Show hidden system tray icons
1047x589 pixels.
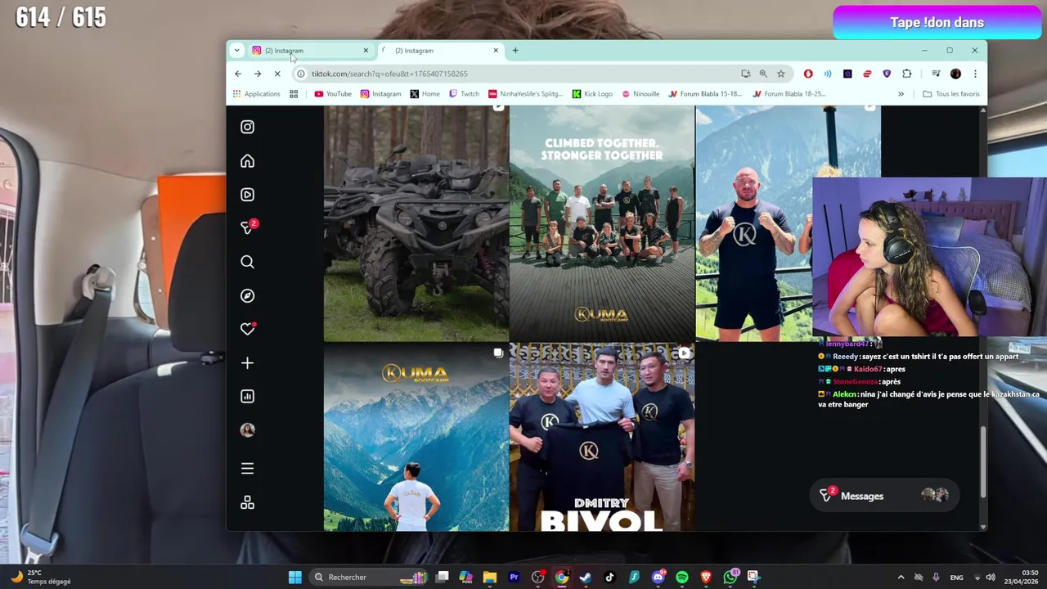coord(901,578)
